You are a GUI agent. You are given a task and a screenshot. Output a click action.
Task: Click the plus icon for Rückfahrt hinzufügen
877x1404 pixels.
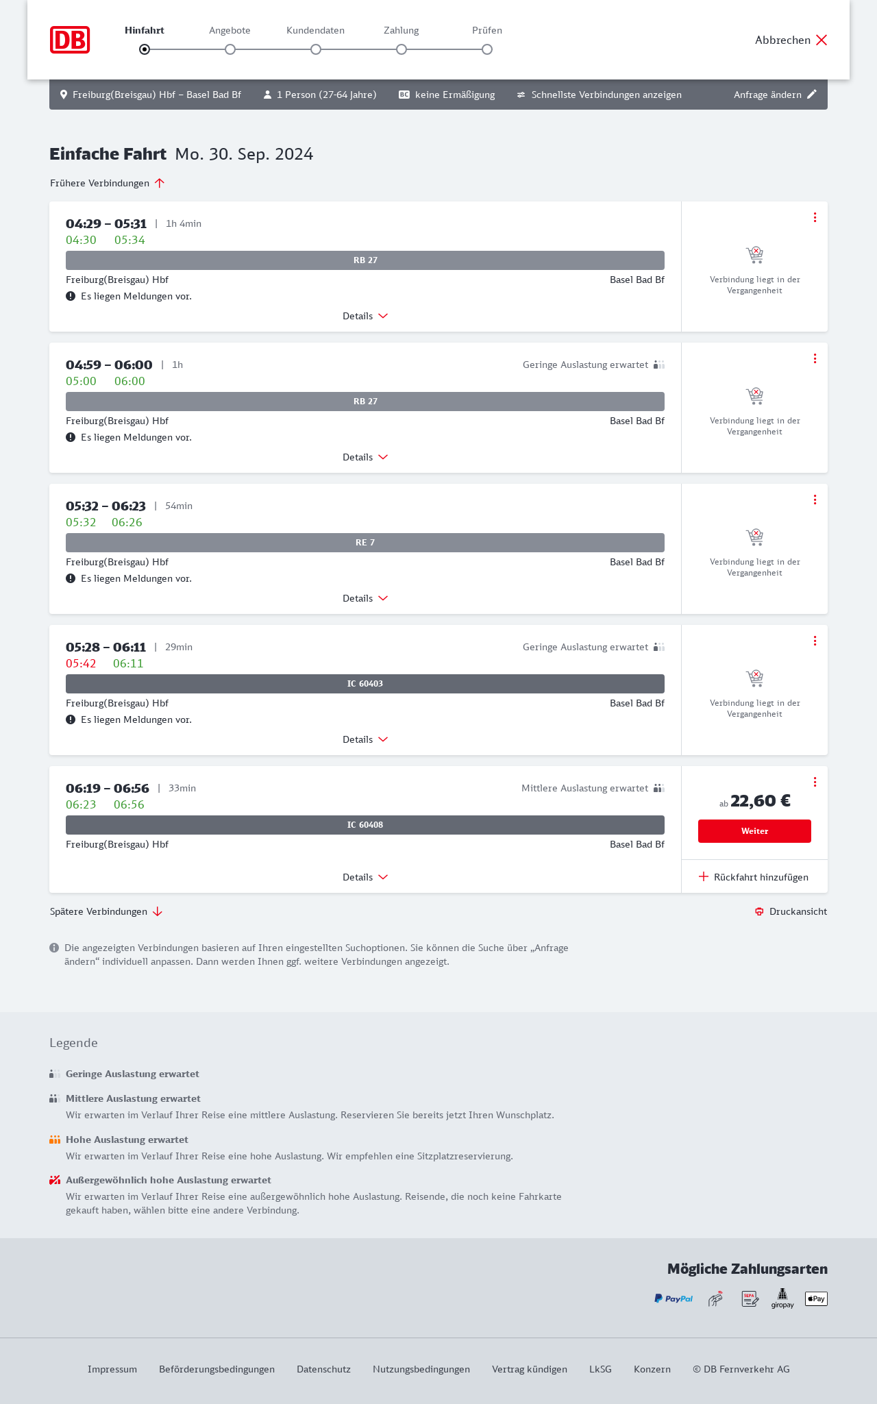coord(704,877)
